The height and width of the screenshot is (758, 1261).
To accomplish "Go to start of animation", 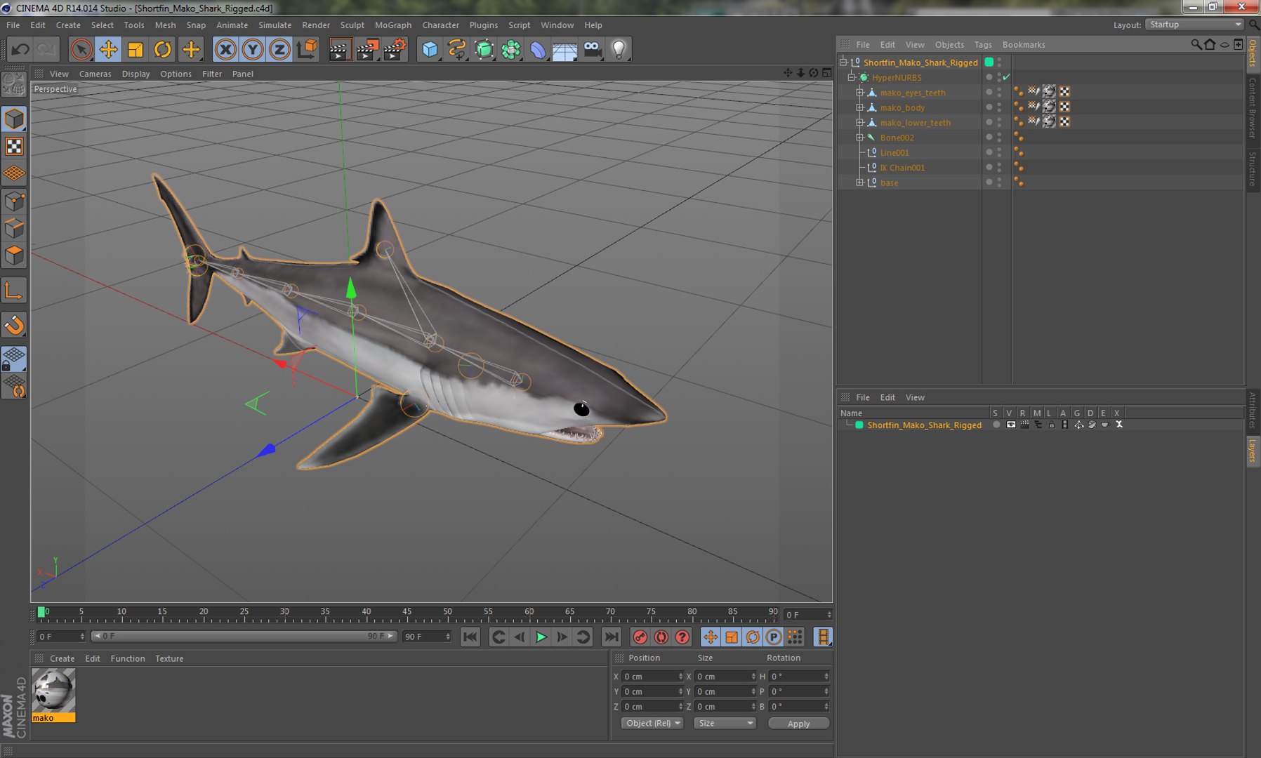I will tap(470, 637).
